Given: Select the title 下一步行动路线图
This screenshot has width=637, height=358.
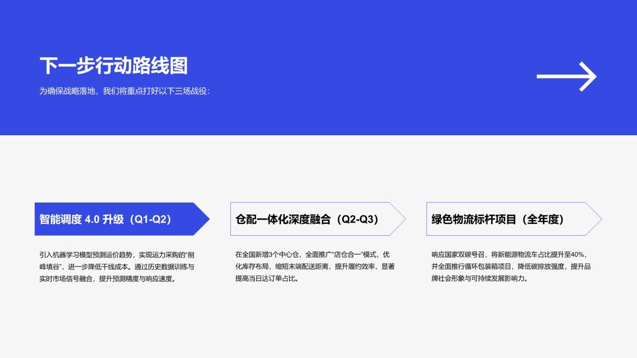Looking at the screenshot, I should [113, 66].
